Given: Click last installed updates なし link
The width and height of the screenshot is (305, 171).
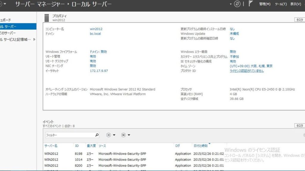Looking at the screenshot, I should [x=232, y=29].
